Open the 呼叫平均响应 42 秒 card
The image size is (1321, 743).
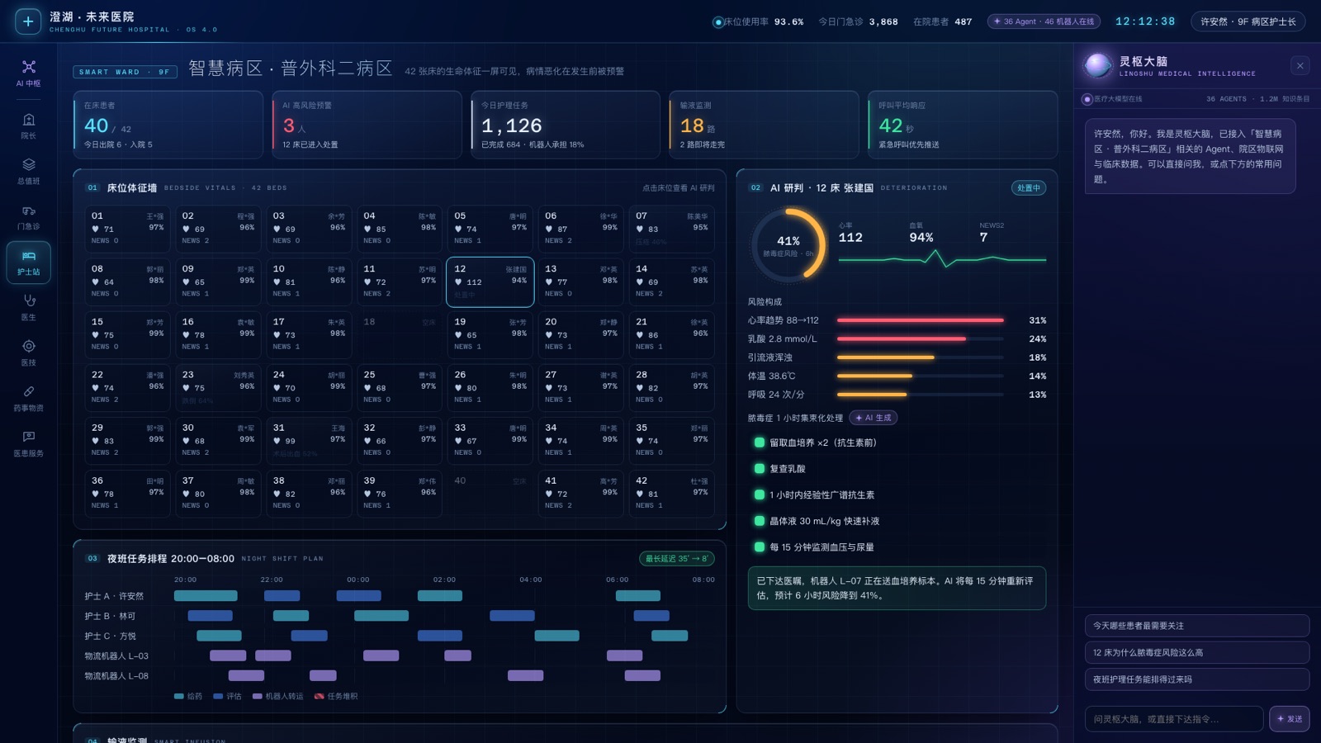coord(963,125)
